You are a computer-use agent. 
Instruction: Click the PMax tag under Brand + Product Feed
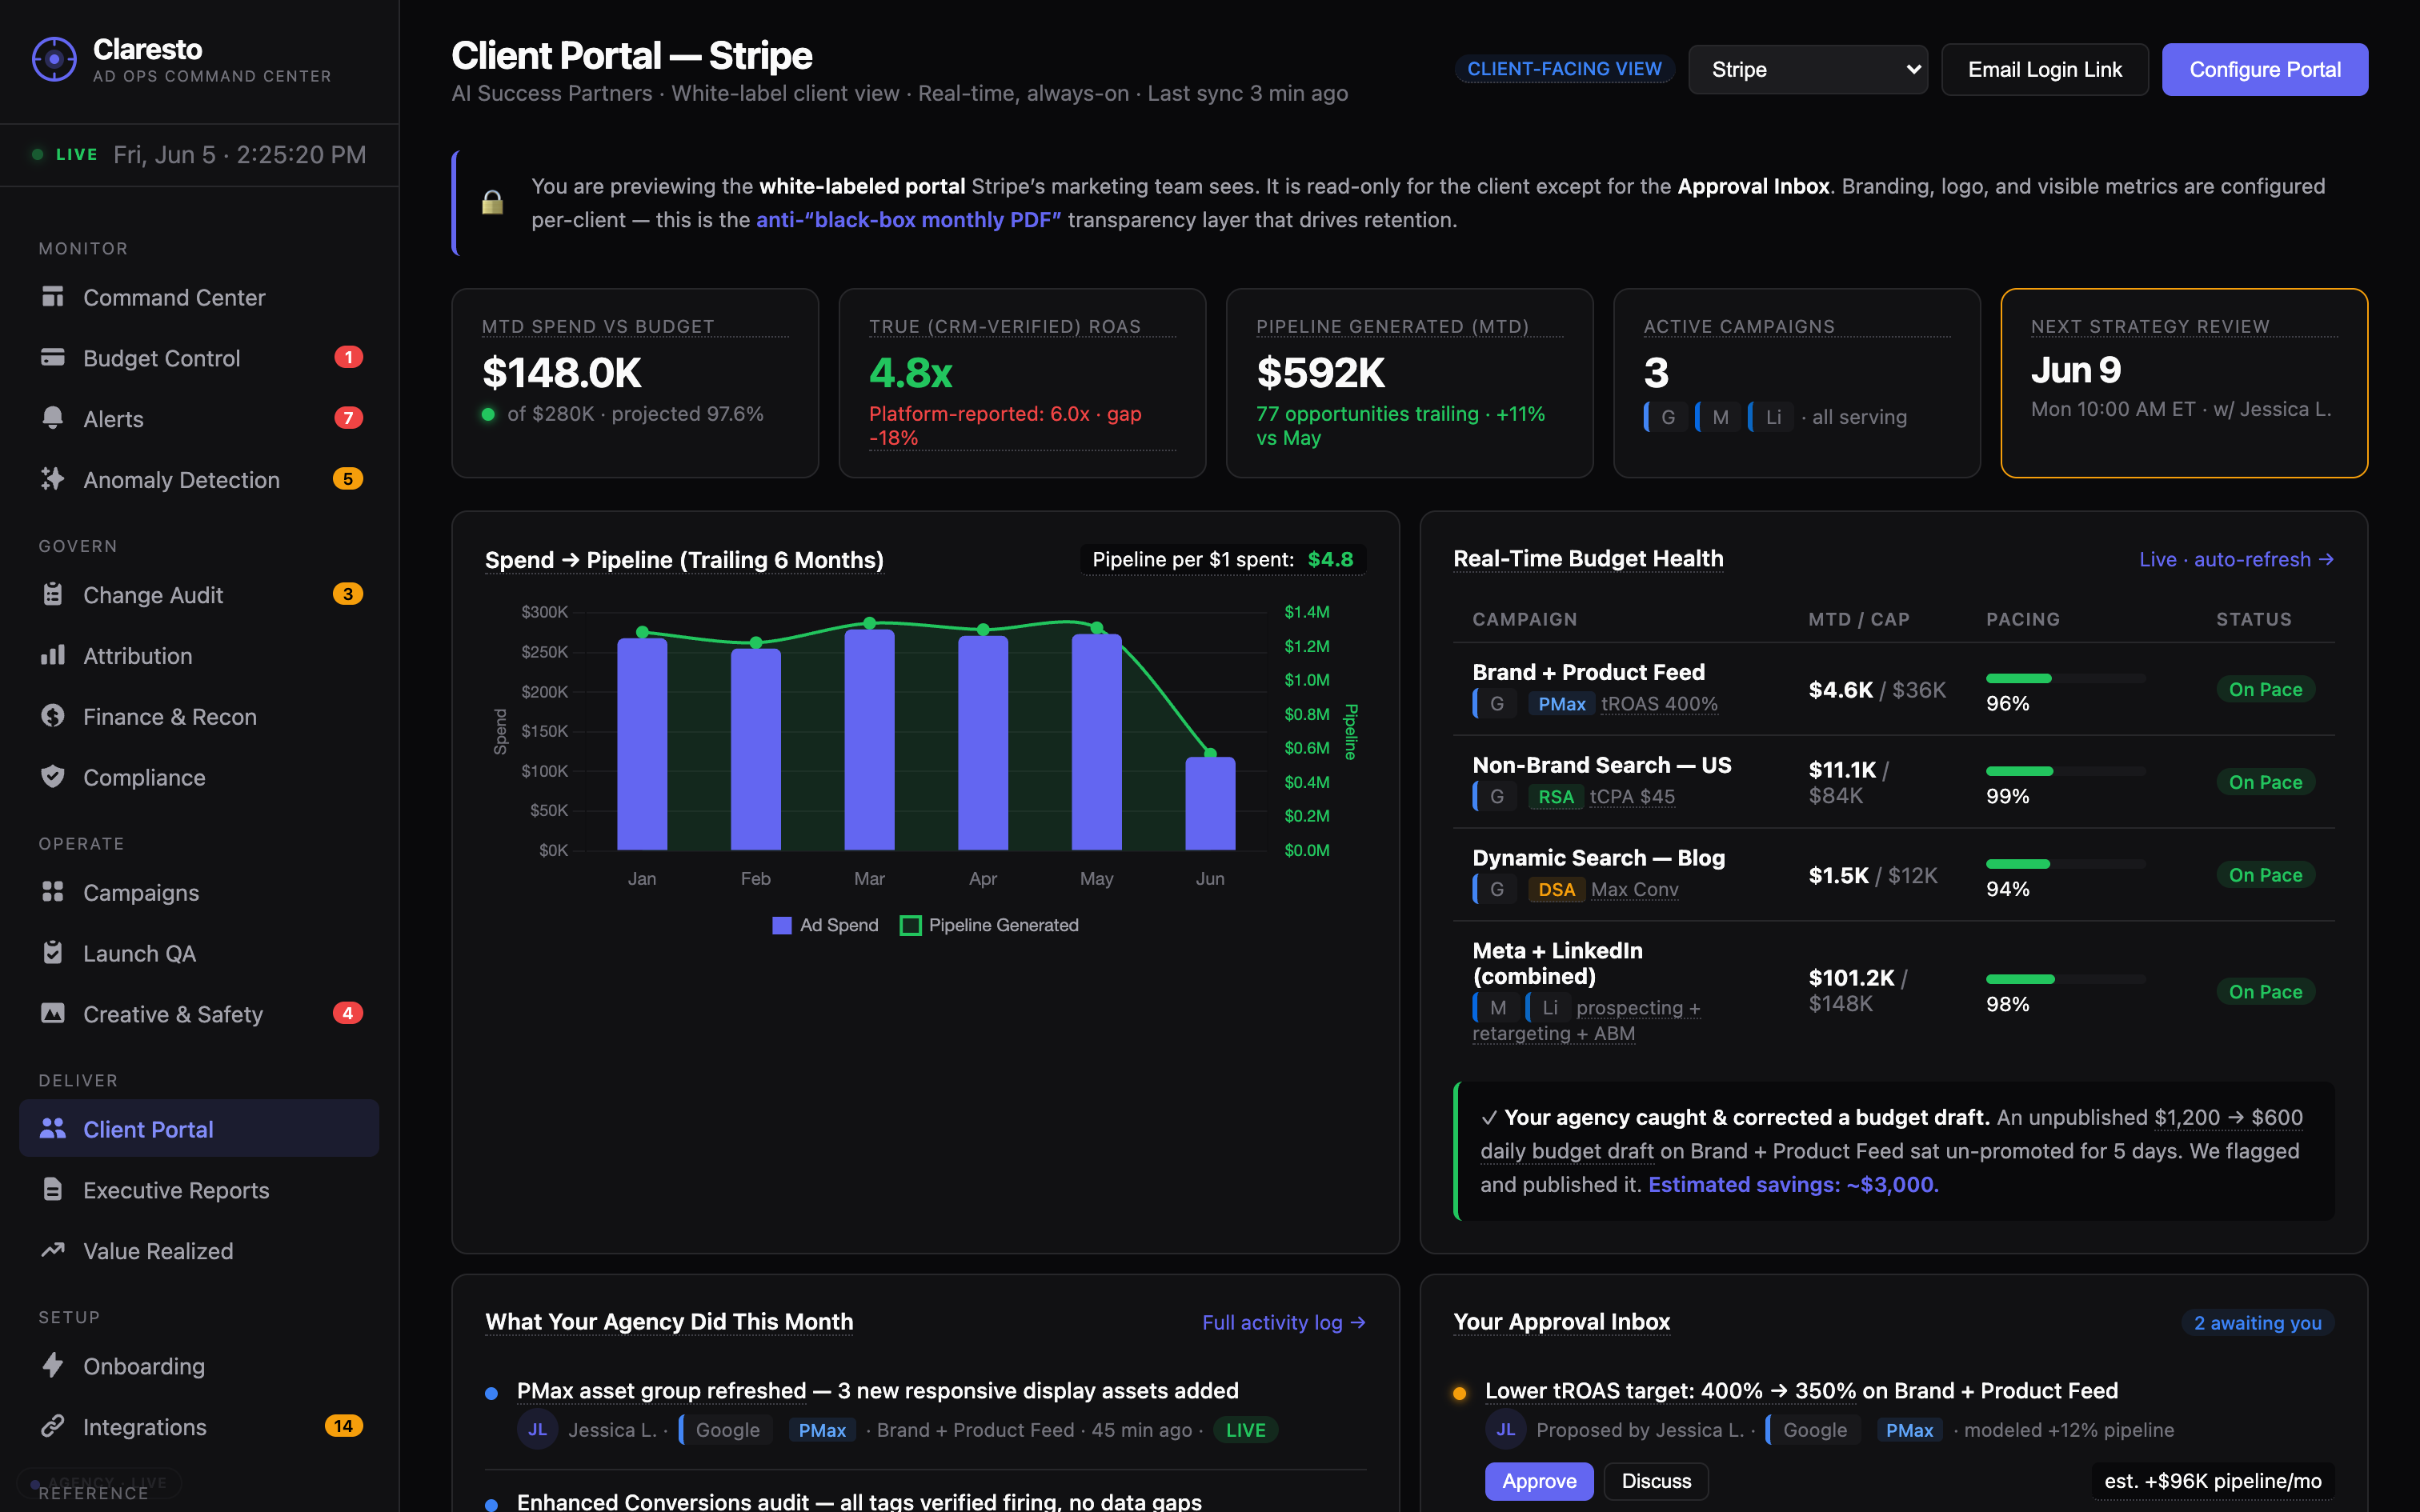[1561, 704]
